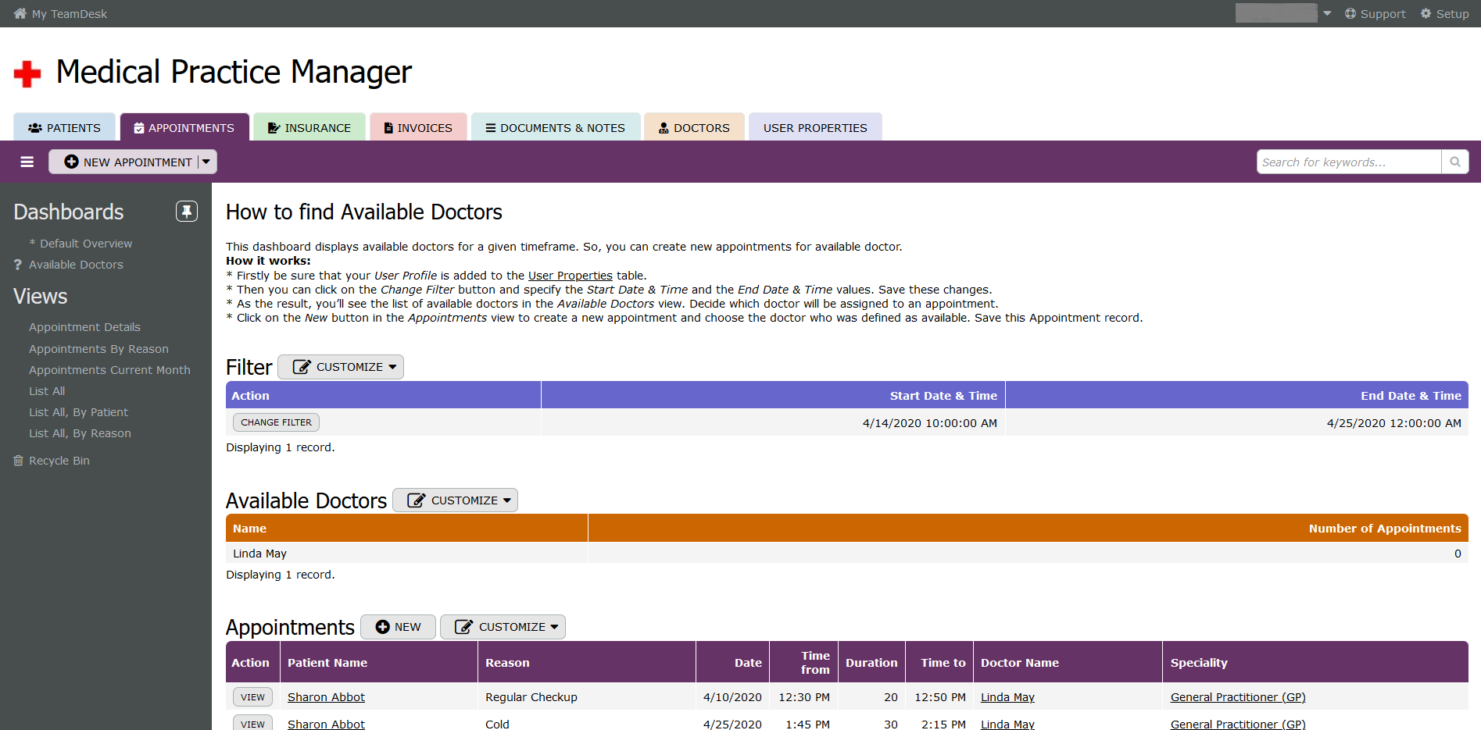
Task: Click the red cross application logo
Action: [x=27, y=74]
